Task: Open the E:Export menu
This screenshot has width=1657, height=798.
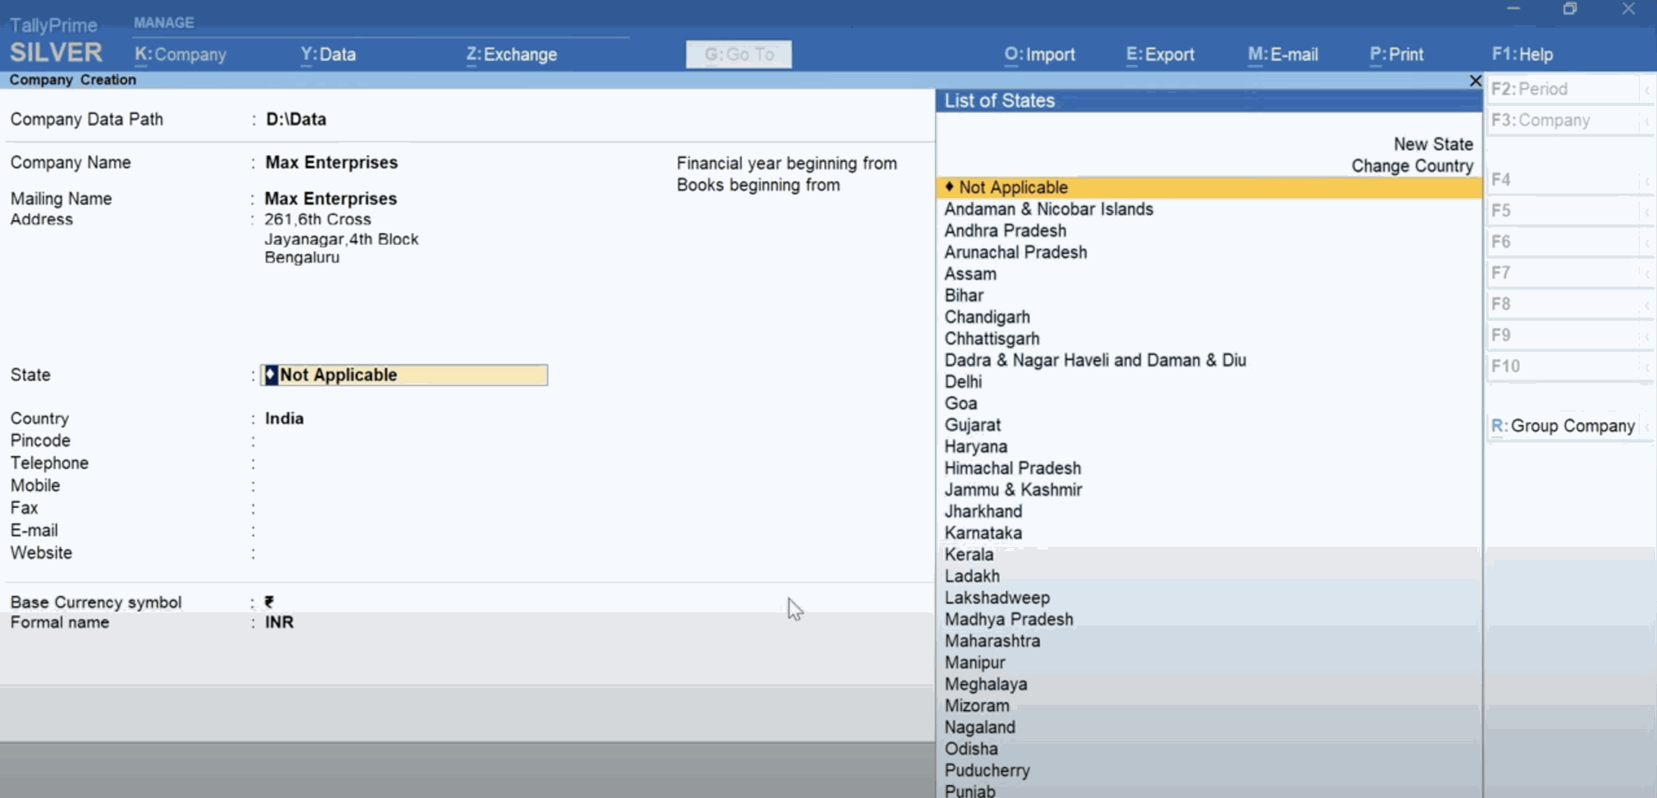Action: click(x=1161, y=54)
